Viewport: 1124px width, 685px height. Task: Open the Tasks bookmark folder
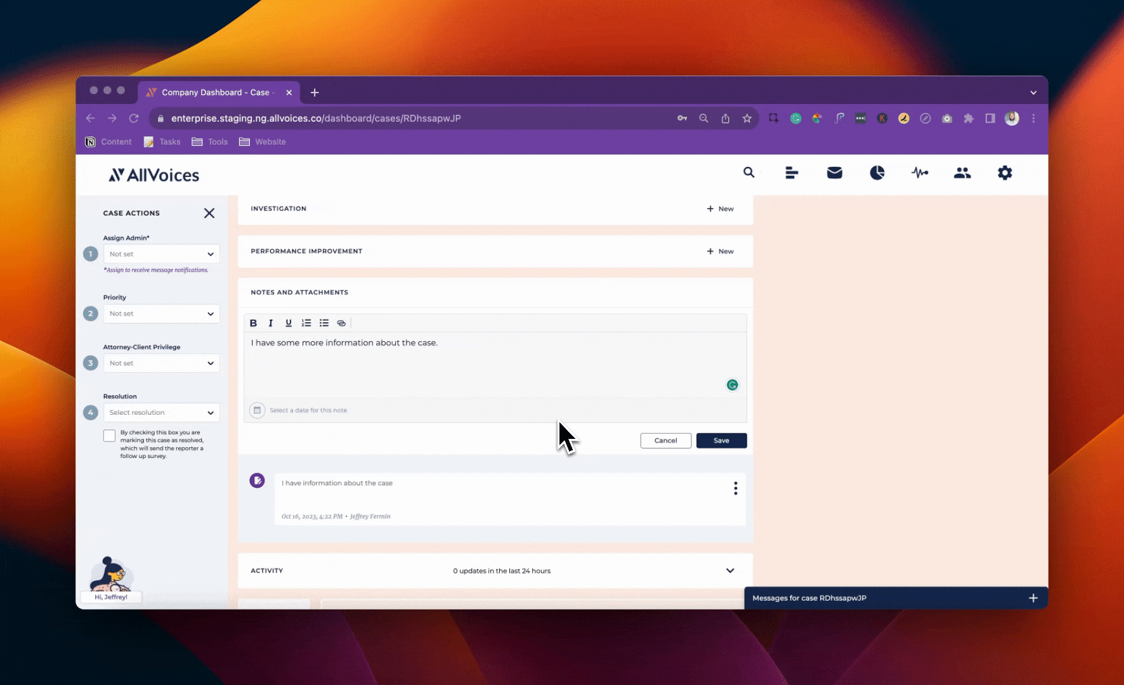point(162,141)
